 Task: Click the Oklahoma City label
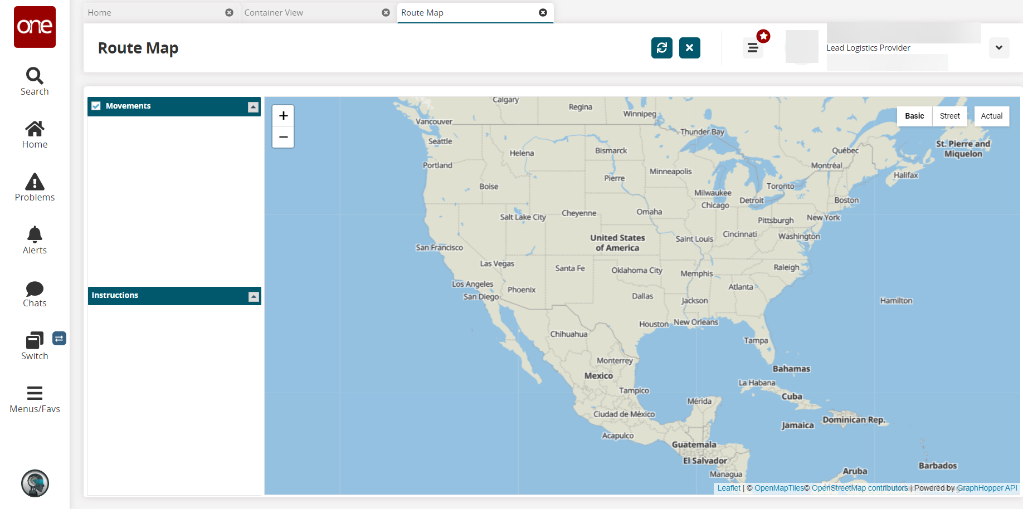click(637, 270)
